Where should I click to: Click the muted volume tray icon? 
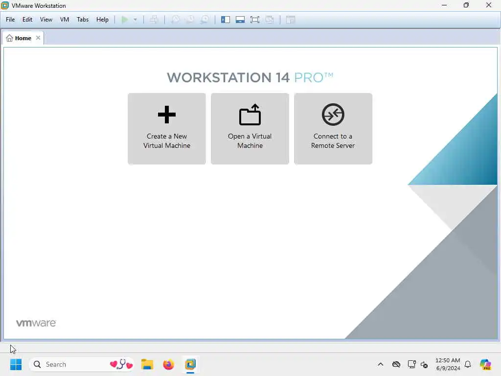pyautogui.click(x=424, y=364)
